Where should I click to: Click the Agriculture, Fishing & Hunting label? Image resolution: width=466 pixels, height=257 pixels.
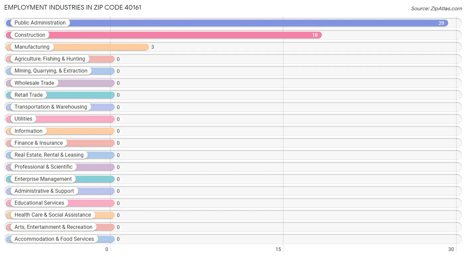click(x=50, y=59)
